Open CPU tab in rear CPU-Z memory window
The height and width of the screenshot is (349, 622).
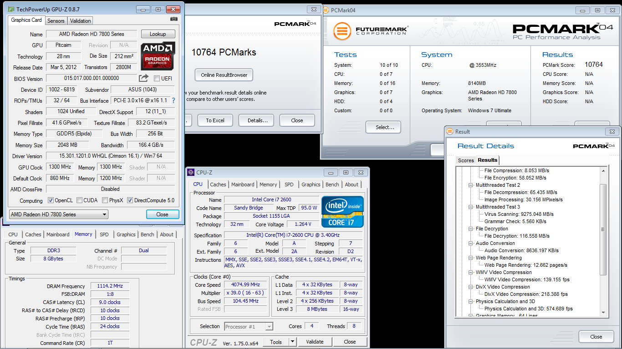[13, 234]
